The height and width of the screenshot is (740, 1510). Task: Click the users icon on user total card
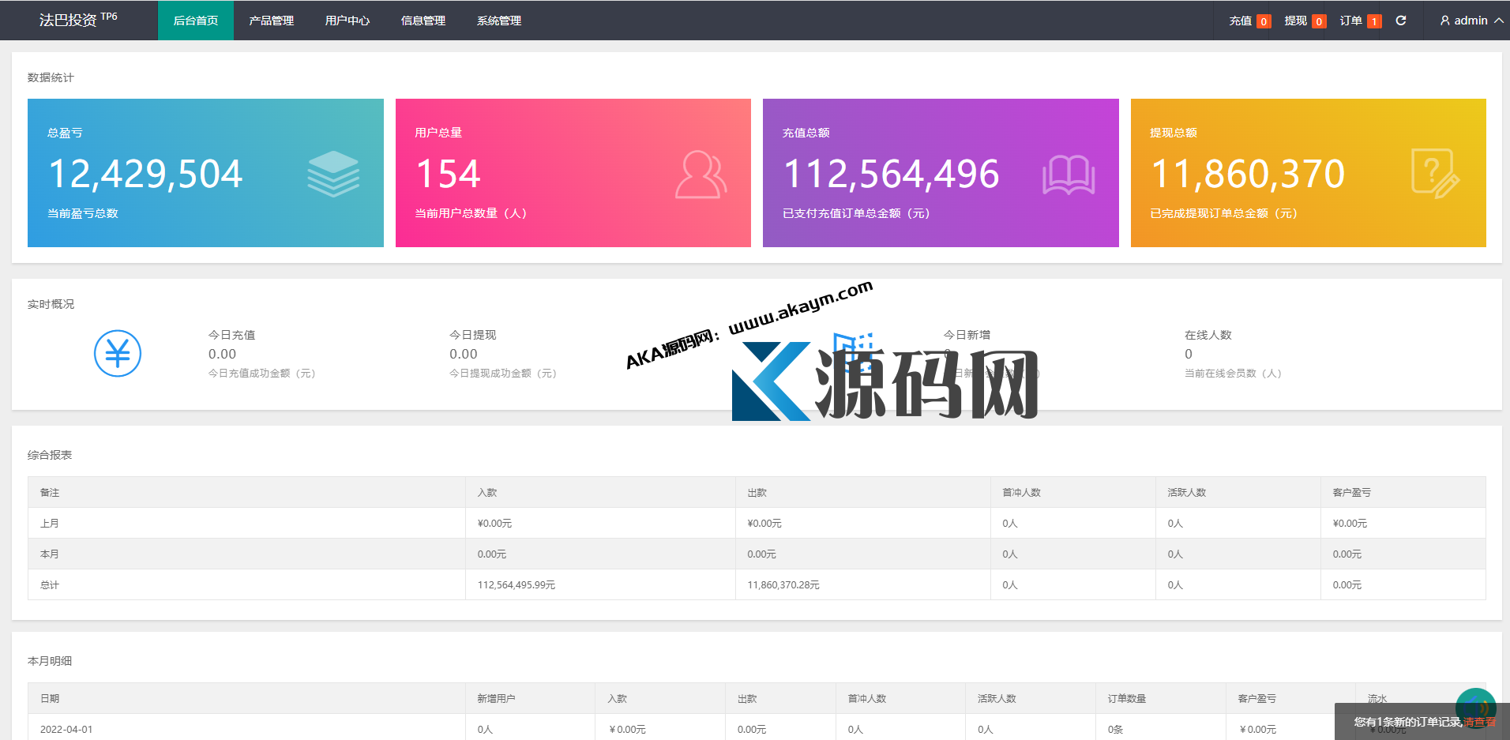[701, 175]
